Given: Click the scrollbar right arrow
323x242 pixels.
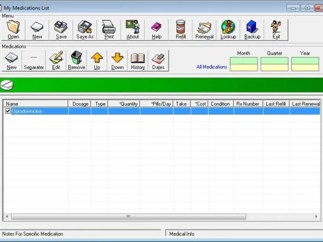Looking at the screenshot, I should coord(316,217).
